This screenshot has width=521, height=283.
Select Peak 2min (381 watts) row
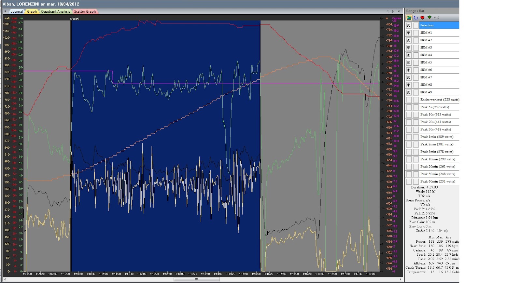click(x=432, y=144)
